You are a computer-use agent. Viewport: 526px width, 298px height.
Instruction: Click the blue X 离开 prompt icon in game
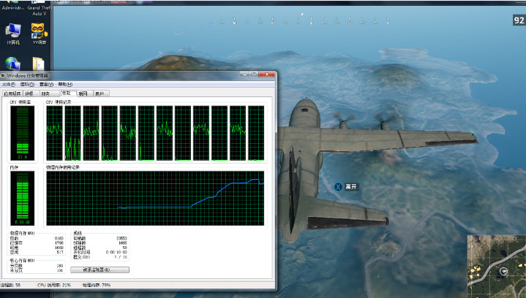338,187
